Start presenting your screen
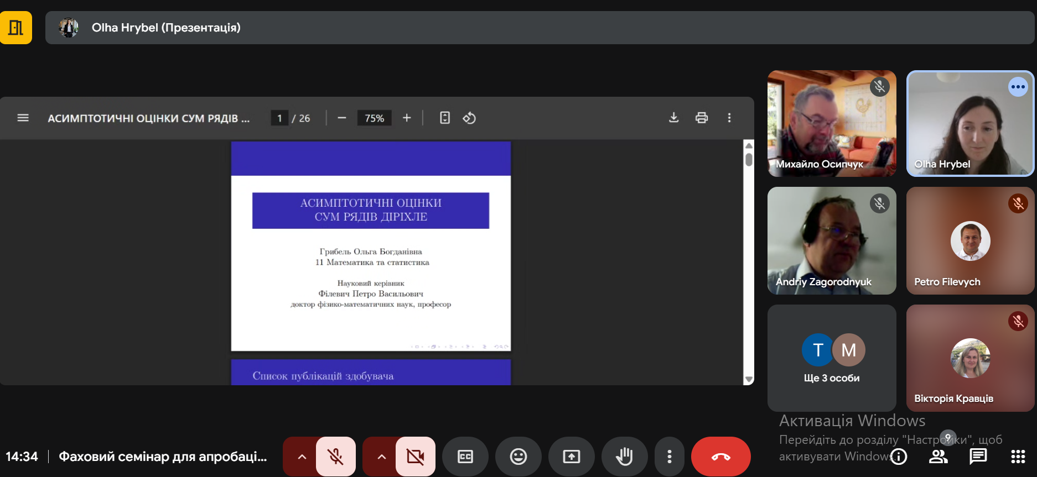The image size is (1037, 477). pos(571,457)
